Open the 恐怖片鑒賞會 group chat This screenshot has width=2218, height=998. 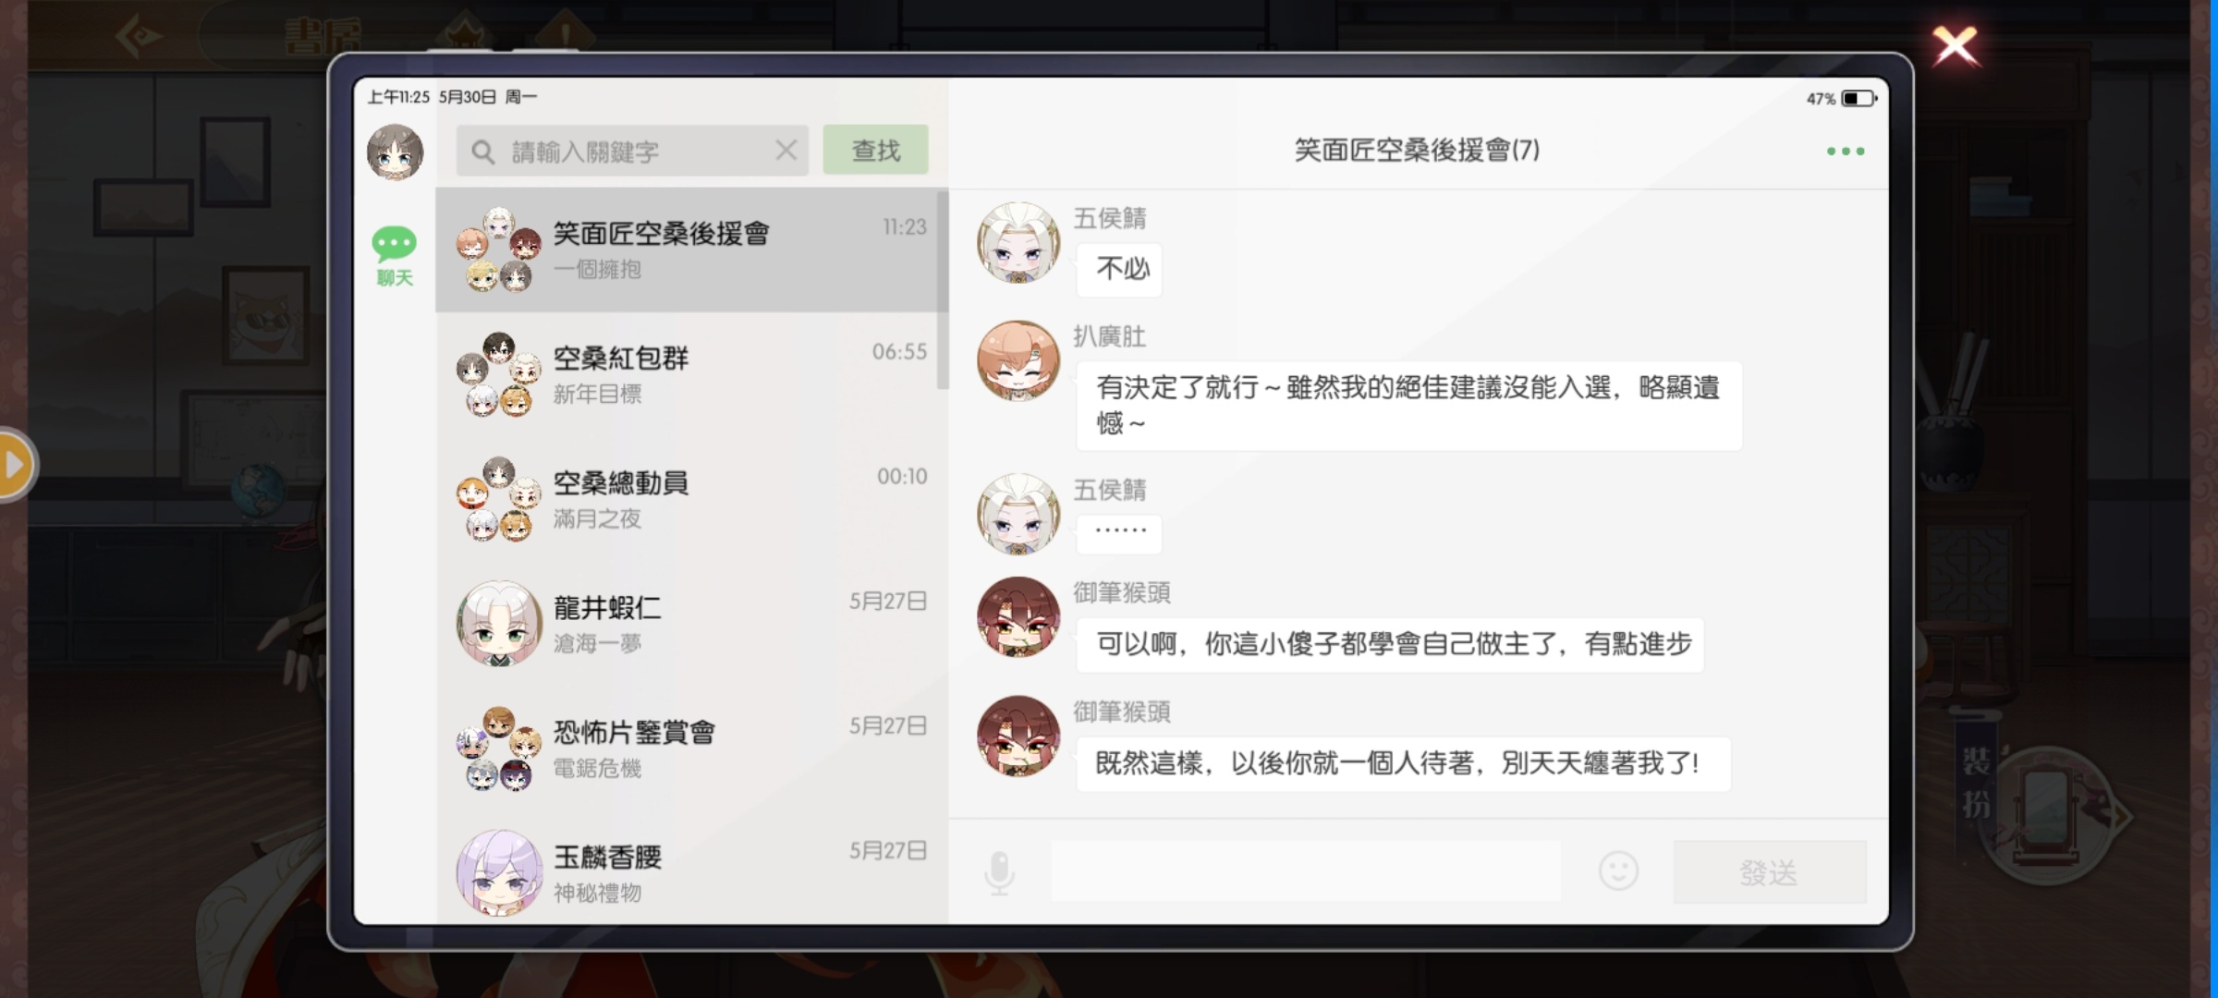coord(691,748)
